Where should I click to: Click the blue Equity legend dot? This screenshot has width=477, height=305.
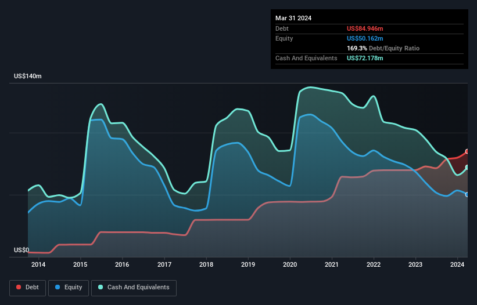(x=58, y=287)
